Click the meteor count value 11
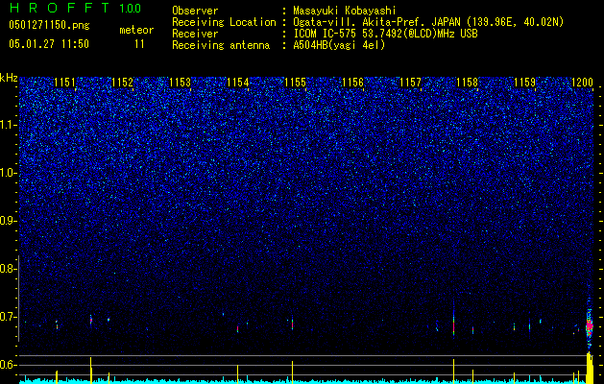Image resolution: width=604 pixels, height=384 pixels. point(139,44)
